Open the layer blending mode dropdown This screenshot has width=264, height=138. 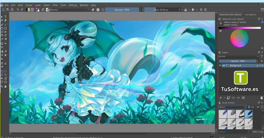coord(239,56)
